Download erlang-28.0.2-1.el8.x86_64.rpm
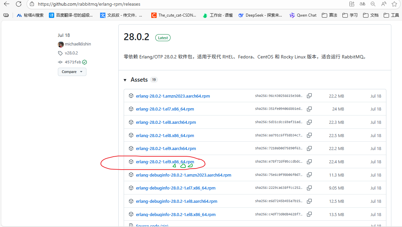Viewport: 402px width, 227px height. pos(165,135)
